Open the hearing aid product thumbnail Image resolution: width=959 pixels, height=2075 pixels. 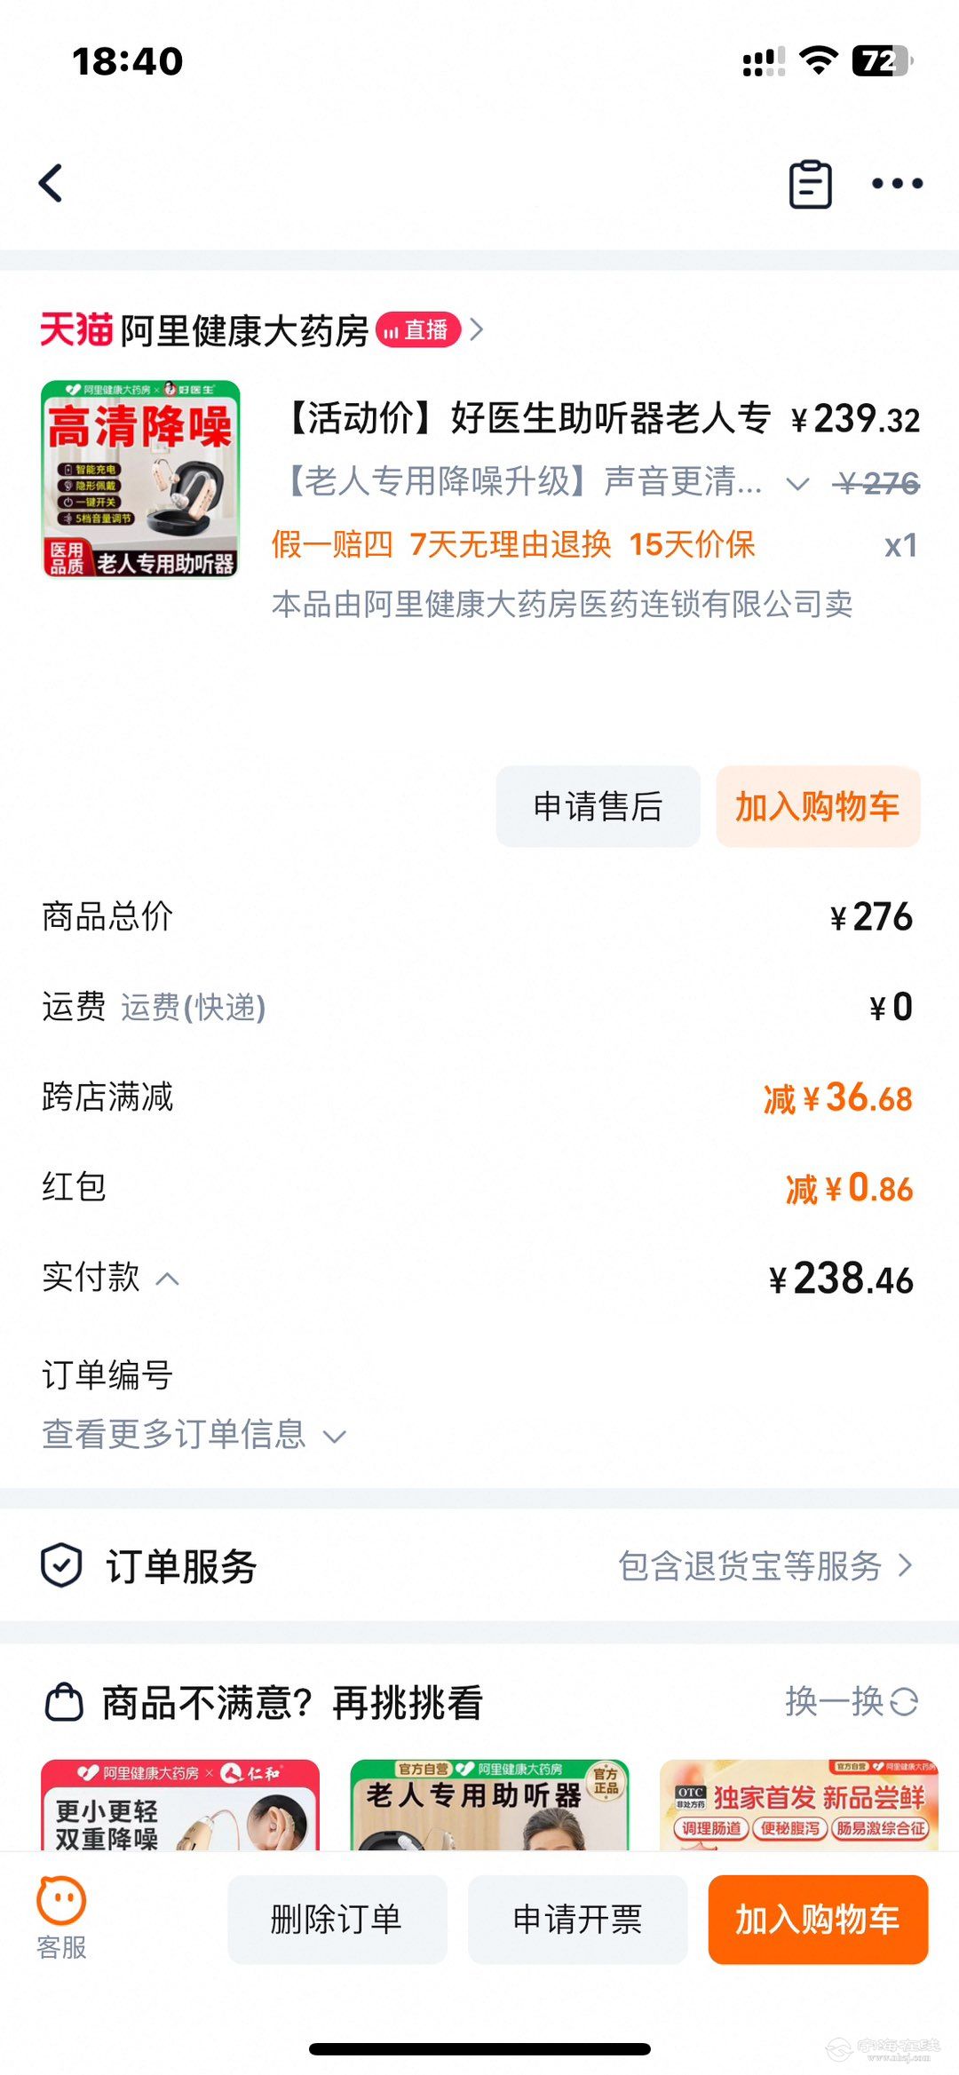point(140,479)
